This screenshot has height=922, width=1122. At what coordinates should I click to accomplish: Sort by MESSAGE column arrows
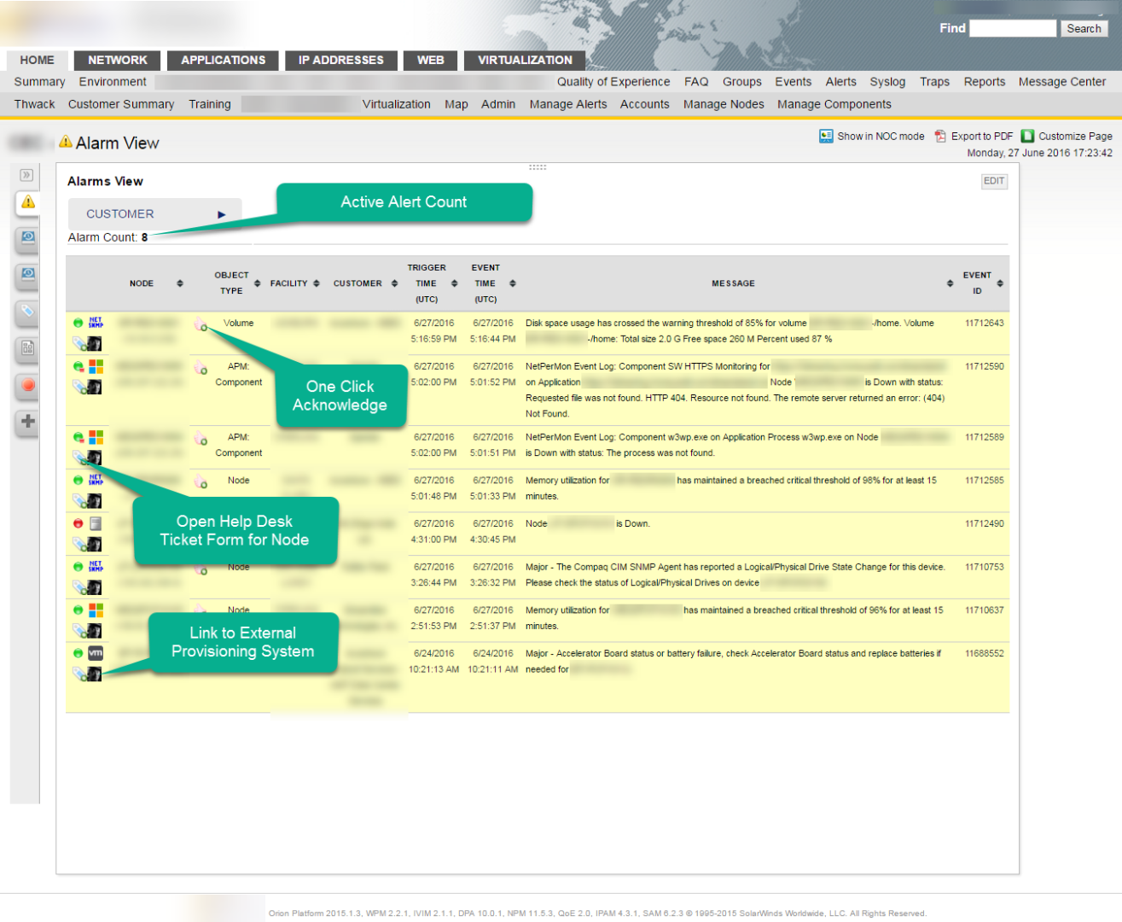coord(950,283)
